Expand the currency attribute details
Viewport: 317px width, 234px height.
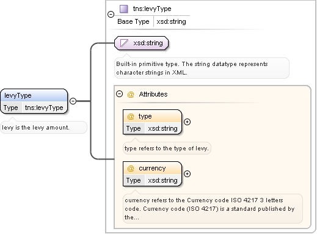[x=187, y=174]
